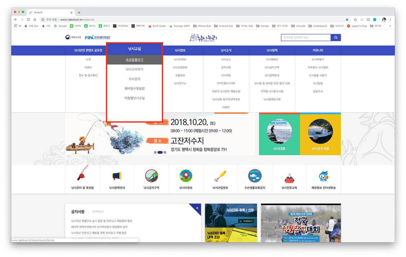Click the 초보탈출하기 link in the dropdown
This screenshot has height=257, width=406.
[134, 60]
